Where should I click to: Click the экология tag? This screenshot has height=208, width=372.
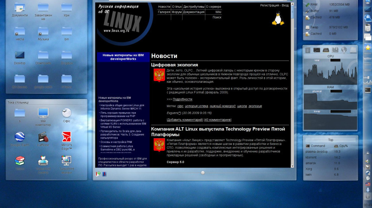(255, 106)
